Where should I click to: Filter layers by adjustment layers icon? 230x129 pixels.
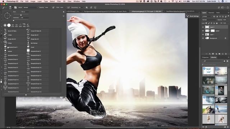217,16
